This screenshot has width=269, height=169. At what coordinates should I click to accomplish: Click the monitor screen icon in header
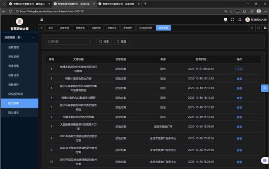[x=225, y=19]
